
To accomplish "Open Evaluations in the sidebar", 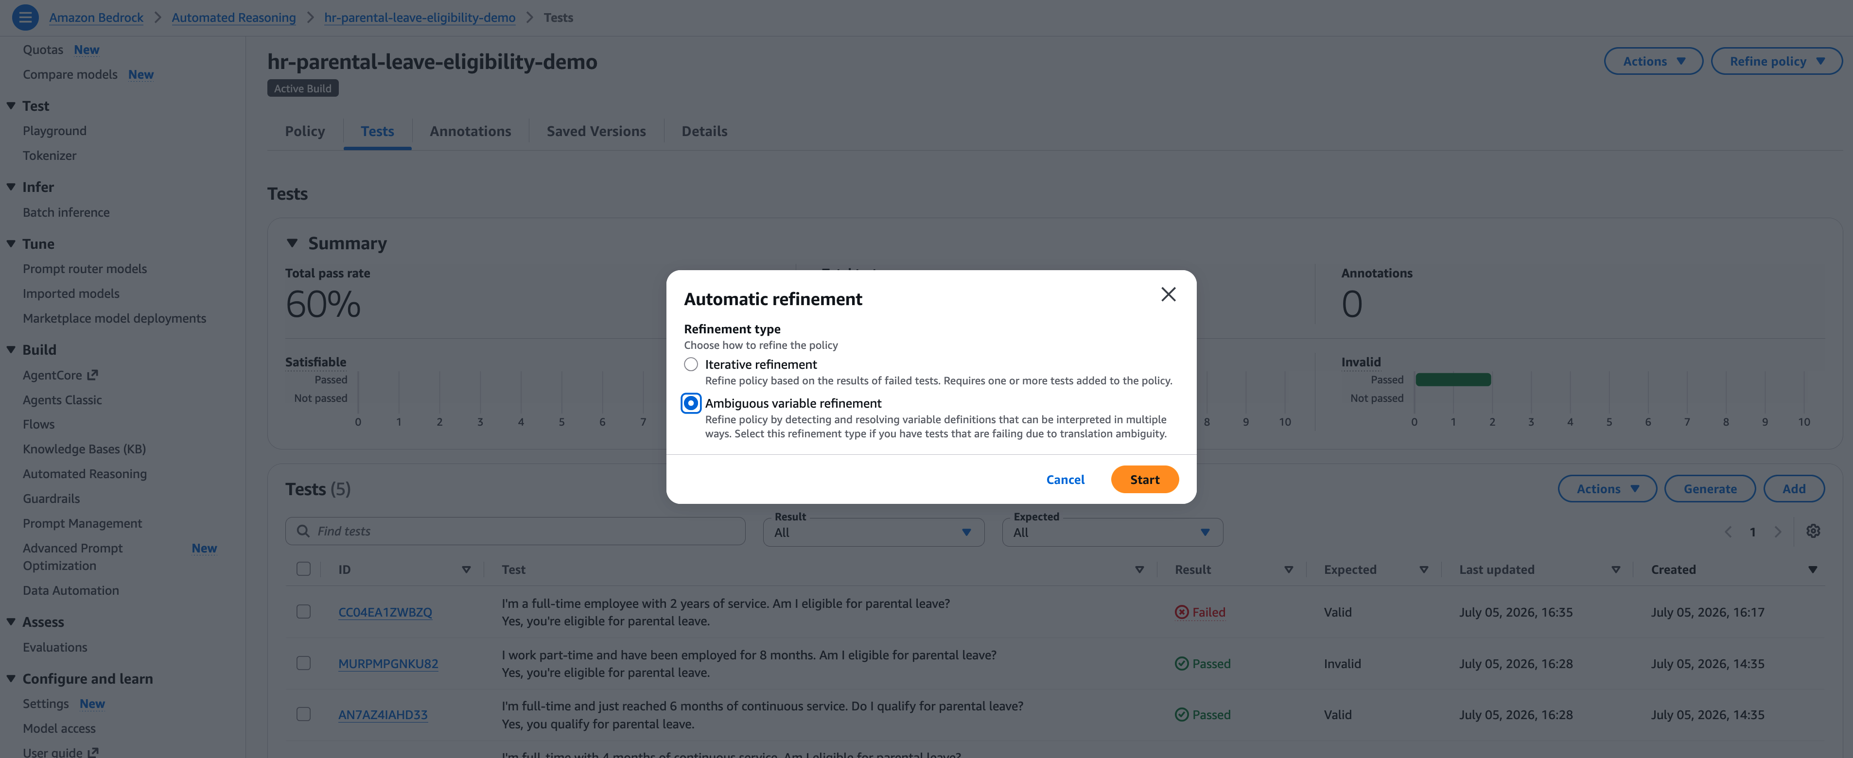I will tap(54, 647).
